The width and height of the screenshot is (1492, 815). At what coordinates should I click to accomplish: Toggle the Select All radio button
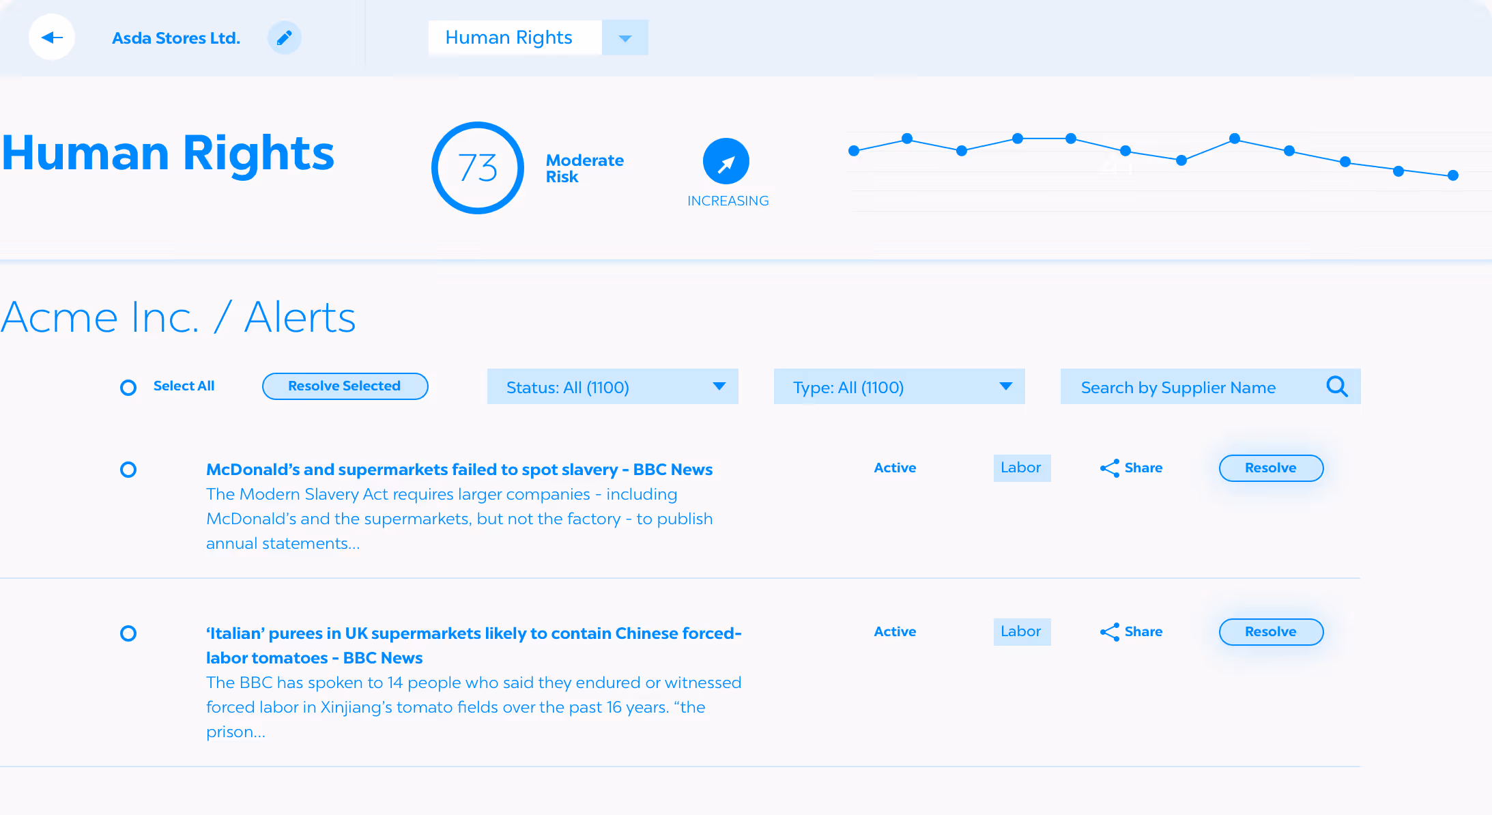pos(128,388)
